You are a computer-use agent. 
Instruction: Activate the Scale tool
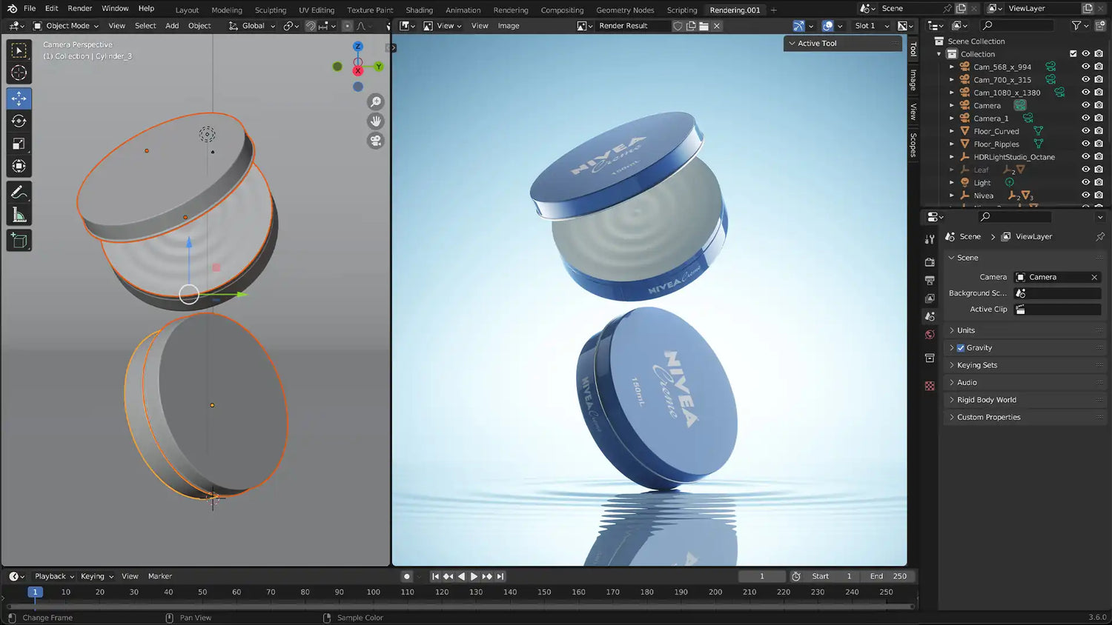pyautogui.click(x=19, y=144)
